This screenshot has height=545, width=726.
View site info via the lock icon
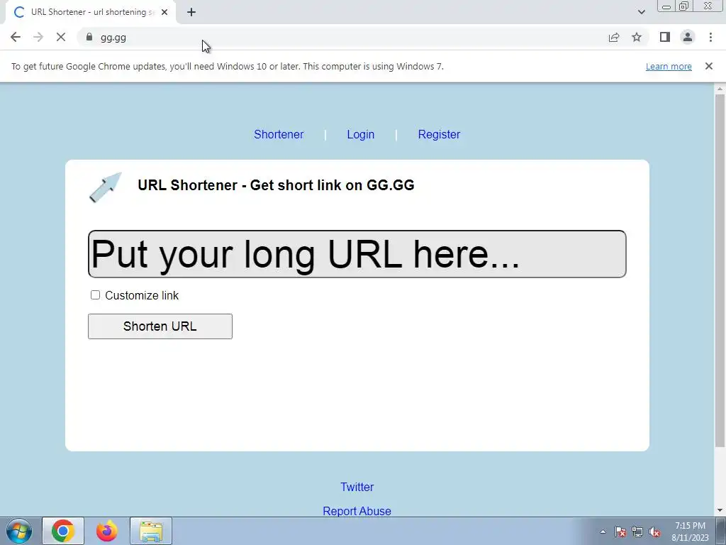click(89, 37)
